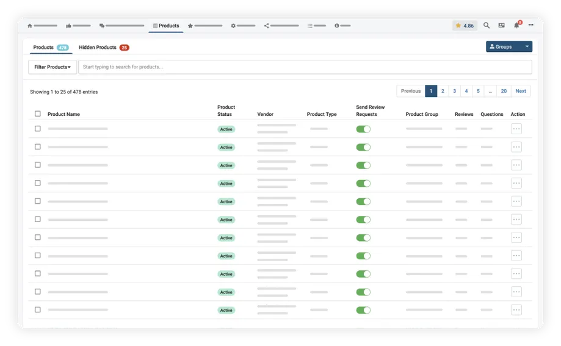The image size is (561, 346).
Task: Focus the product search input field
Action: [x=305, y=67]
